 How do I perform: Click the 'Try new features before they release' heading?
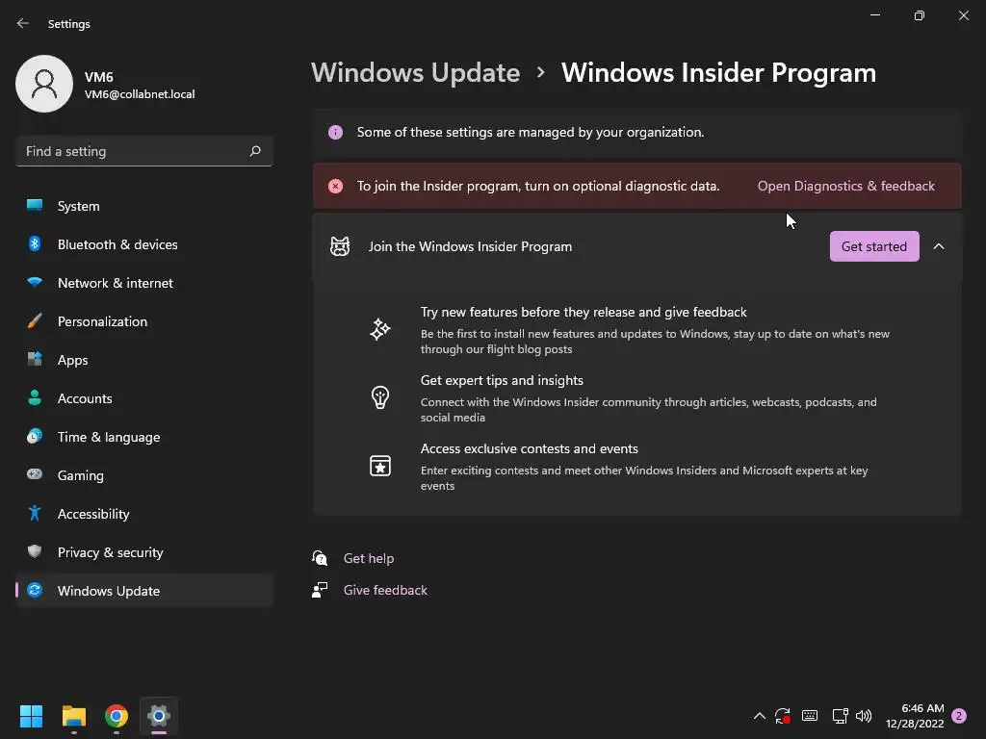click(x=584, y=313)
